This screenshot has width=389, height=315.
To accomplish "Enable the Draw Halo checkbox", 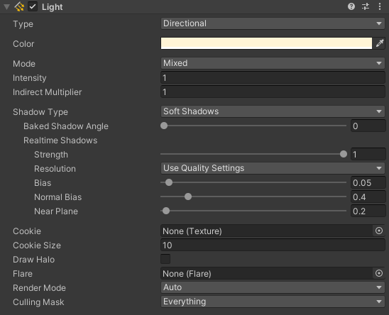I will click(165, 259).
